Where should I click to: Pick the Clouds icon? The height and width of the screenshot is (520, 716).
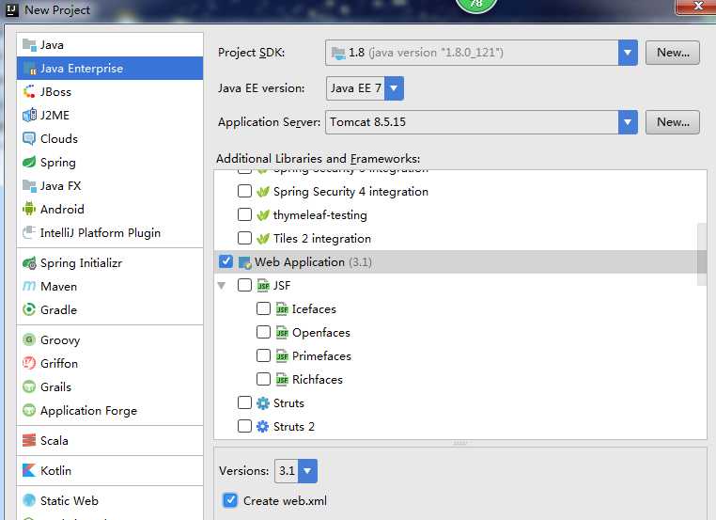pos(29,139)
